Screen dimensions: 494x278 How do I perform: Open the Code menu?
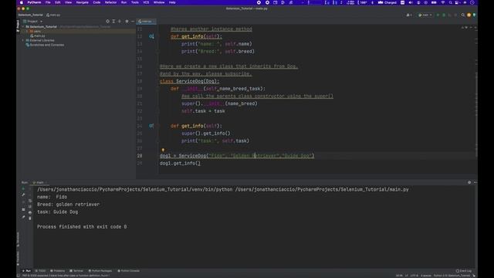point(96,2)
